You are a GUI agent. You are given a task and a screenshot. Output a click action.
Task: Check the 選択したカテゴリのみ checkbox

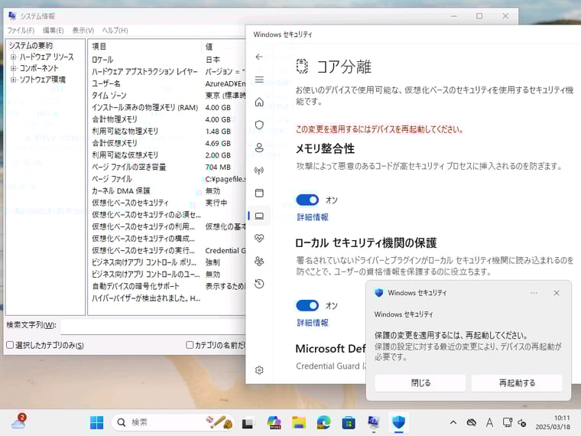[10, 345]
